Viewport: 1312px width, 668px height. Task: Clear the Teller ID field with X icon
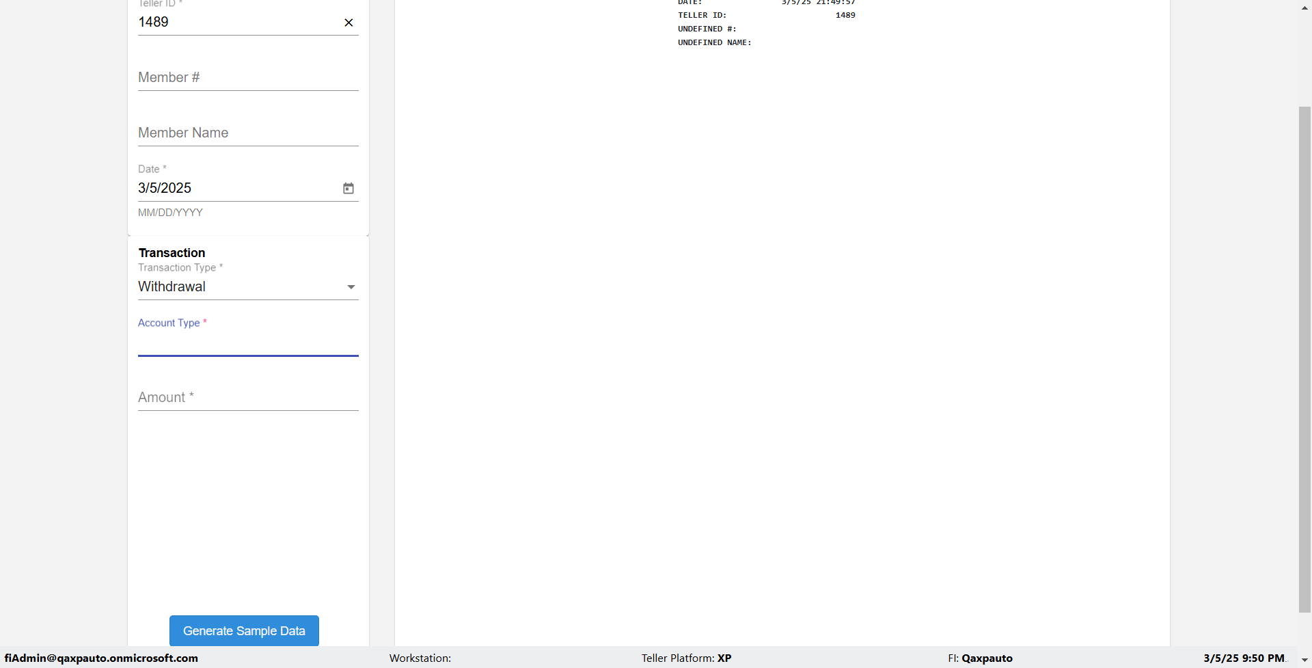point(348,23)
